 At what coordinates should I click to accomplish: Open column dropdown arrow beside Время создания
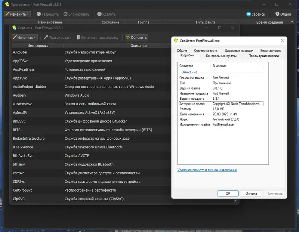[292, 22]
